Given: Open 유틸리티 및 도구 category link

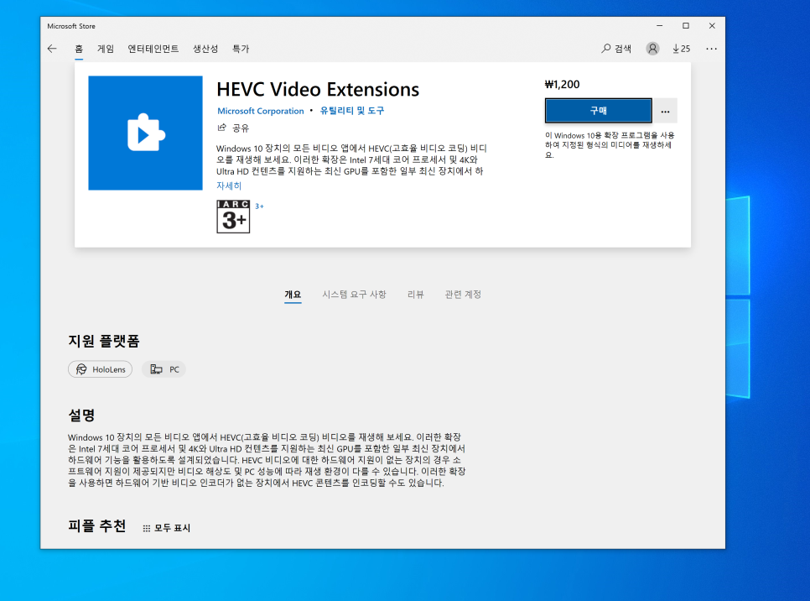Looking at the screenshot, I should click(x=352, y=110).
